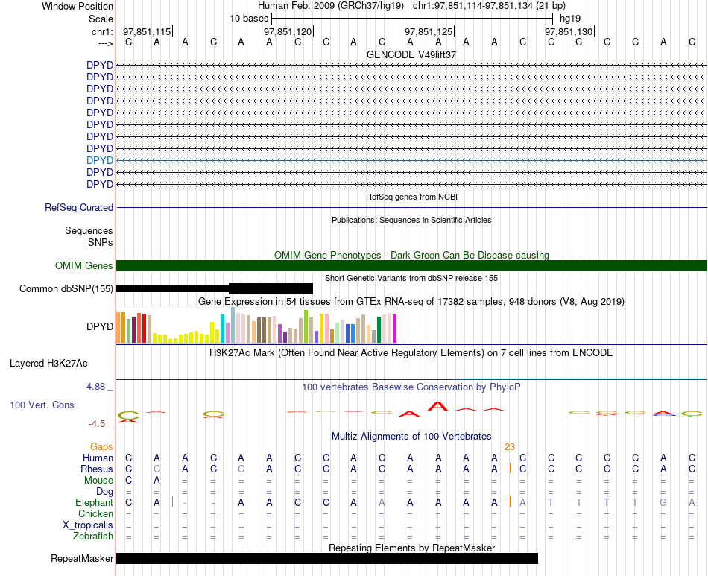Click the H3K27Ac Mark track title
This screenshot has width=708, height=576.
pos(411,352)
